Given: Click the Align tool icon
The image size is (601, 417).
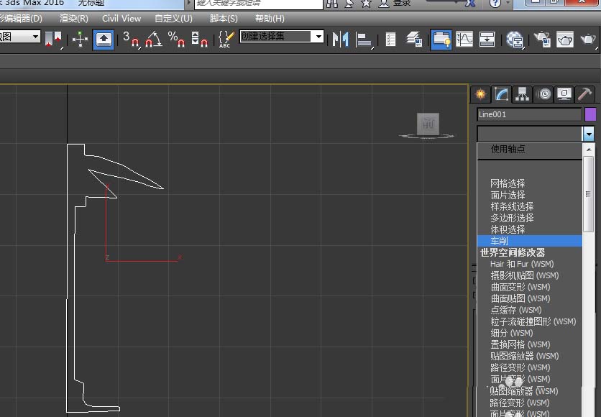Looking at the screenshot, I should pyautogui.click(x=364, y=40).
